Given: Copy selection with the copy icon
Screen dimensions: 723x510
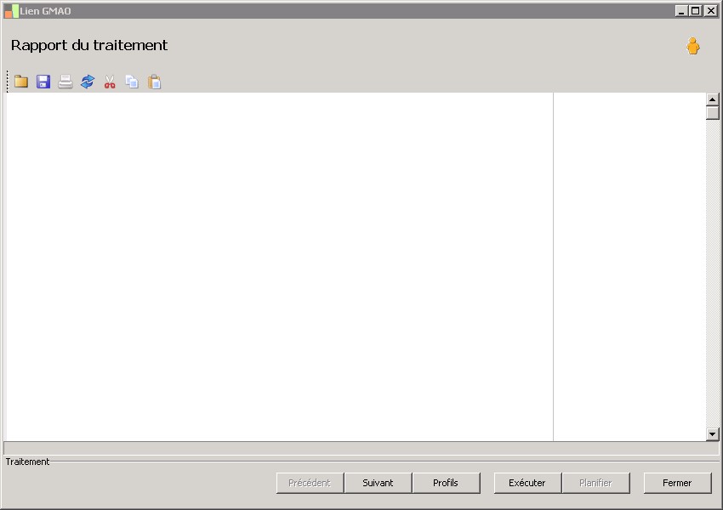Looking at the screenshot, I should (x=132, y=82).
